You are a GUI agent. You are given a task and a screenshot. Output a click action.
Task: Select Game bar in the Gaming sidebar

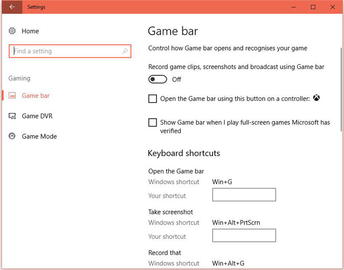click(x=35, y=96)
